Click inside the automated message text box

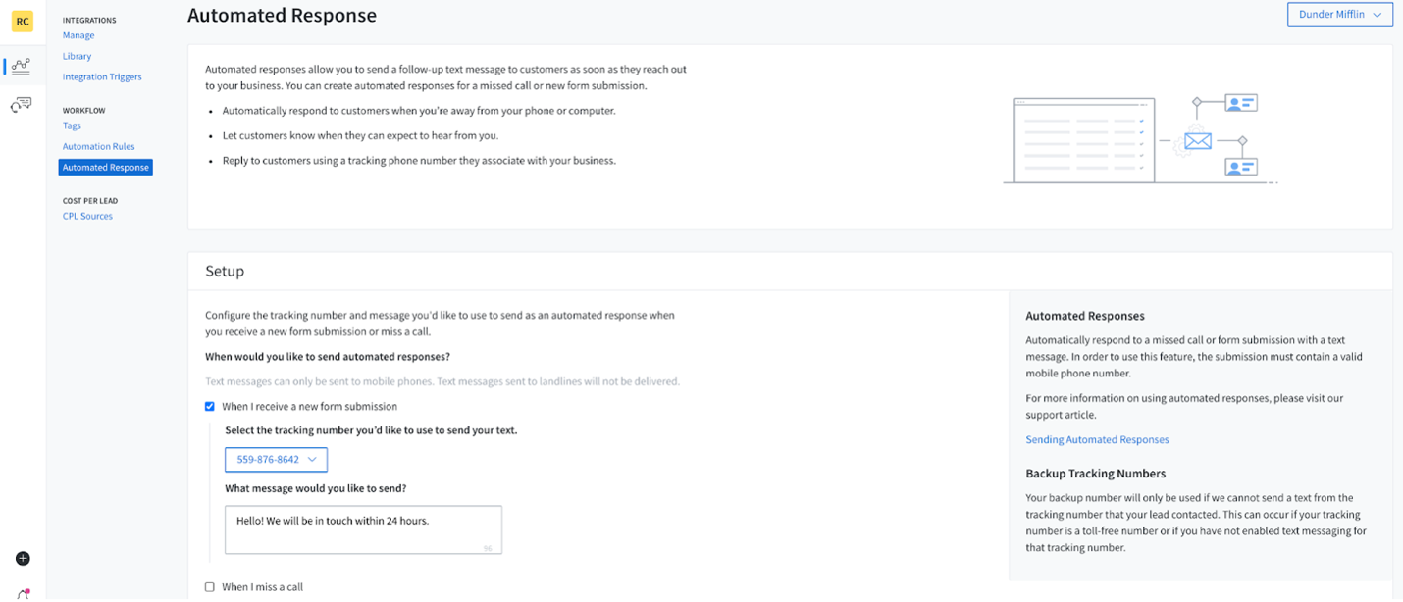[x=363, y=529]
